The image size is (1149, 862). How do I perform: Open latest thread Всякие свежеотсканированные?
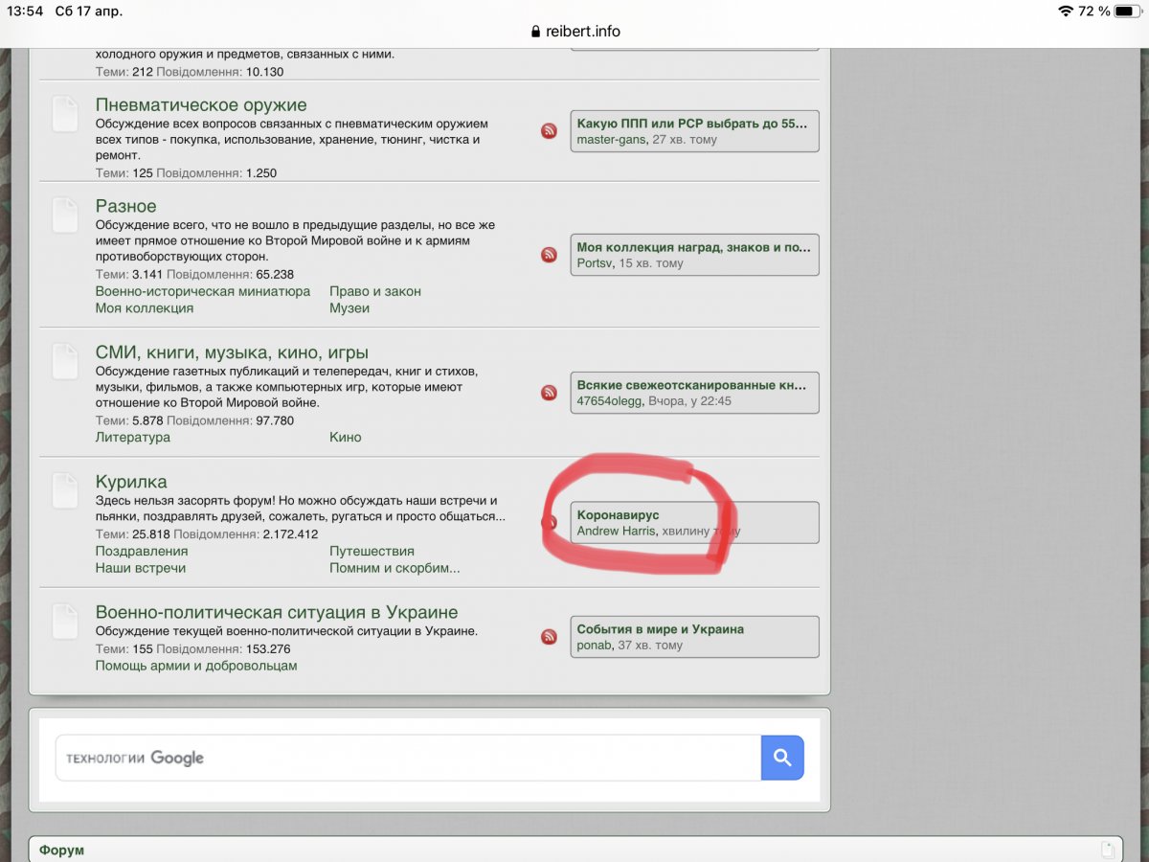(692, 385)
